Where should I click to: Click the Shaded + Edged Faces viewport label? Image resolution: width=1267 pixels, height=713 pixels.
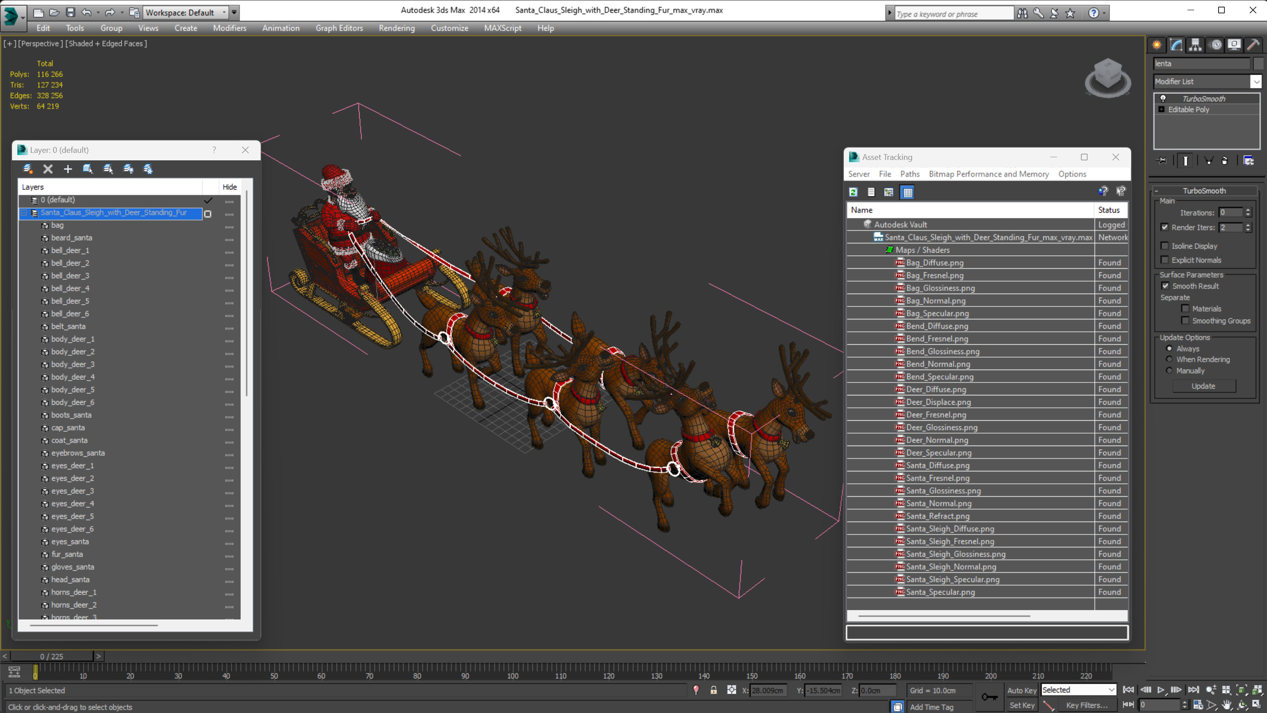(106, 43)
